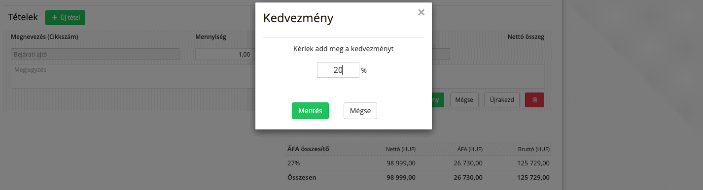Focus the discount percentage input showing 20
Image resolution: width=703 pixels, height=190 pixels.
click(338, 70)
